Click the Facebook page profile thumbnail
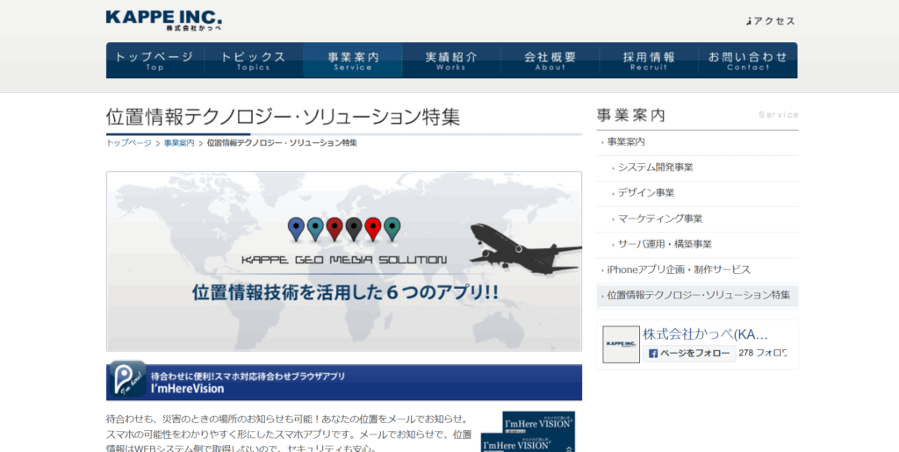899x452 pixels. (621, 344)
